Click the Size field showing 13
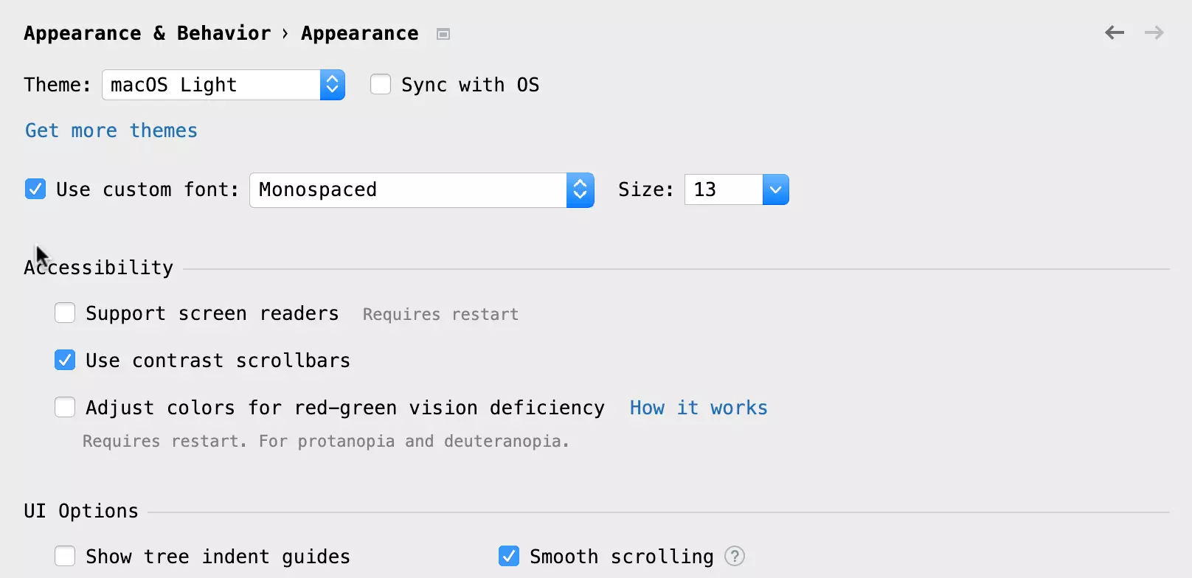This screenshot has height=578, width=1192. (722, 190)
